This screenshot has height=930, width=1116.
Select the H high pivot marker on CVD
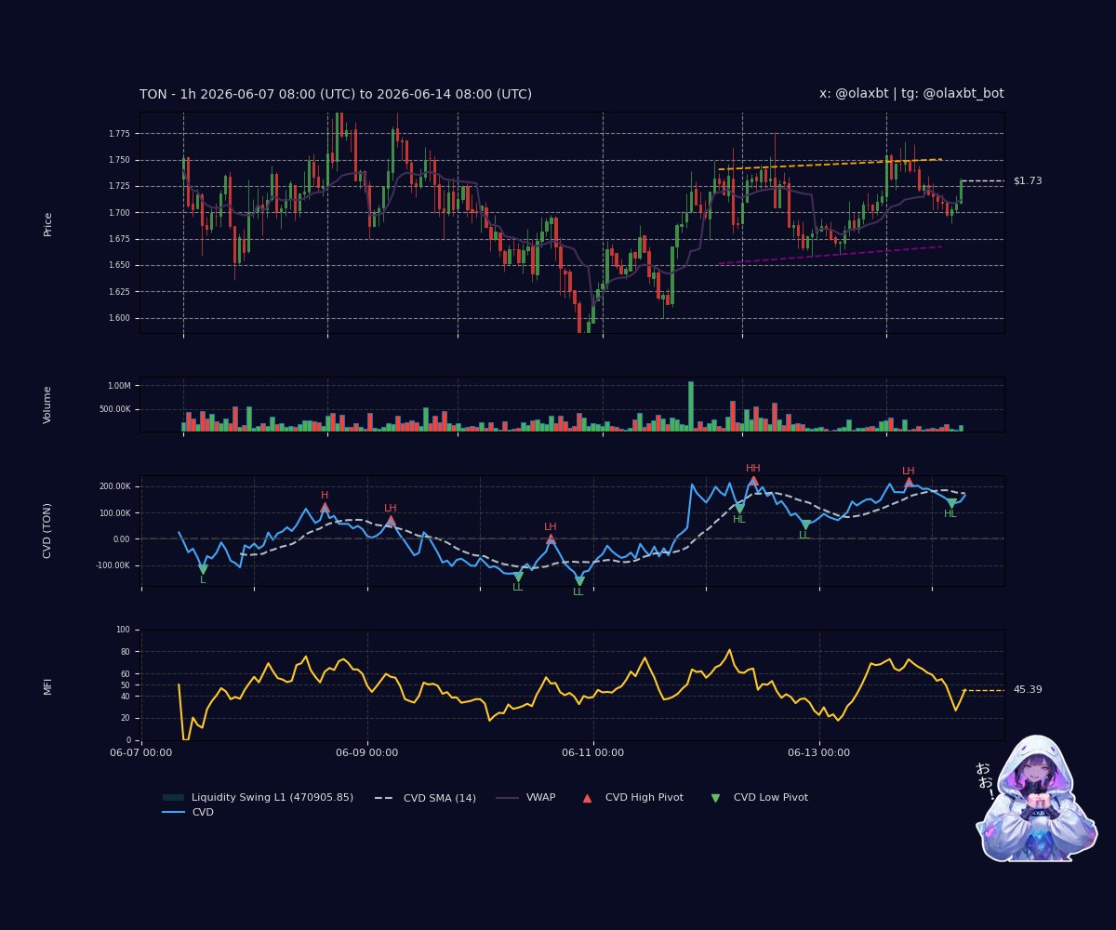pos(325,508)
